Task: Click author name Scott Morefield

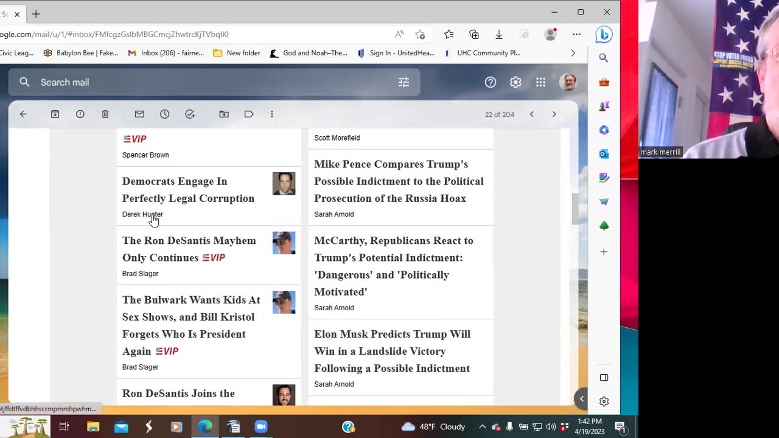Action: pyautogui.click(x=337, y=137)
